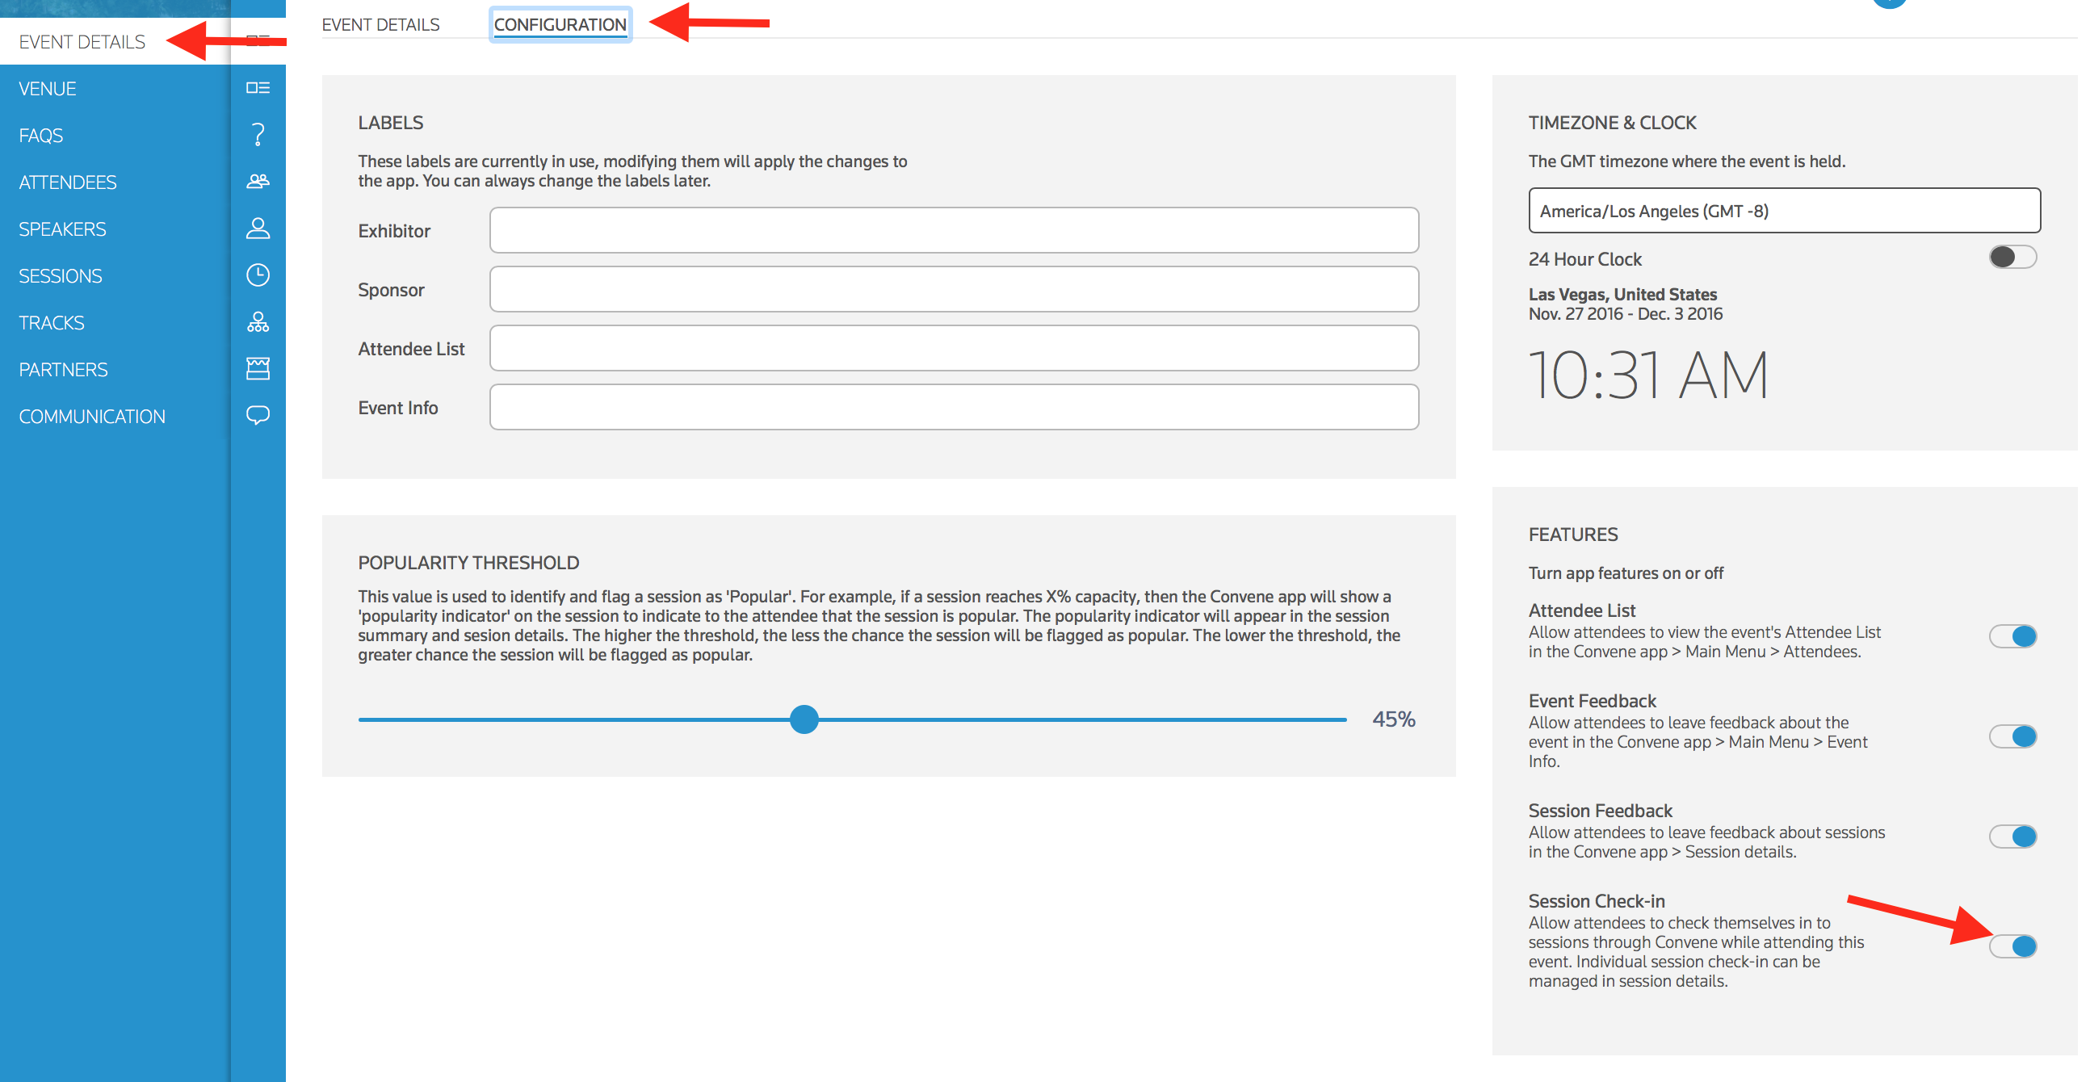Toggle the Event Feedback feature switch
Viewport: 2090px width, 1082px height.
[2012, 736]
